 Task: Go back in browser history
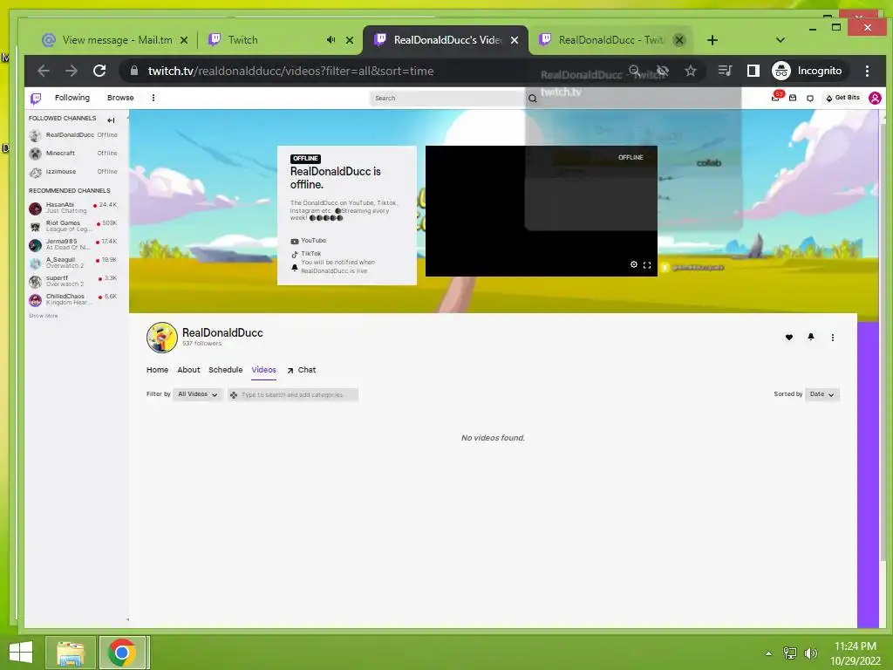point(44,71)
